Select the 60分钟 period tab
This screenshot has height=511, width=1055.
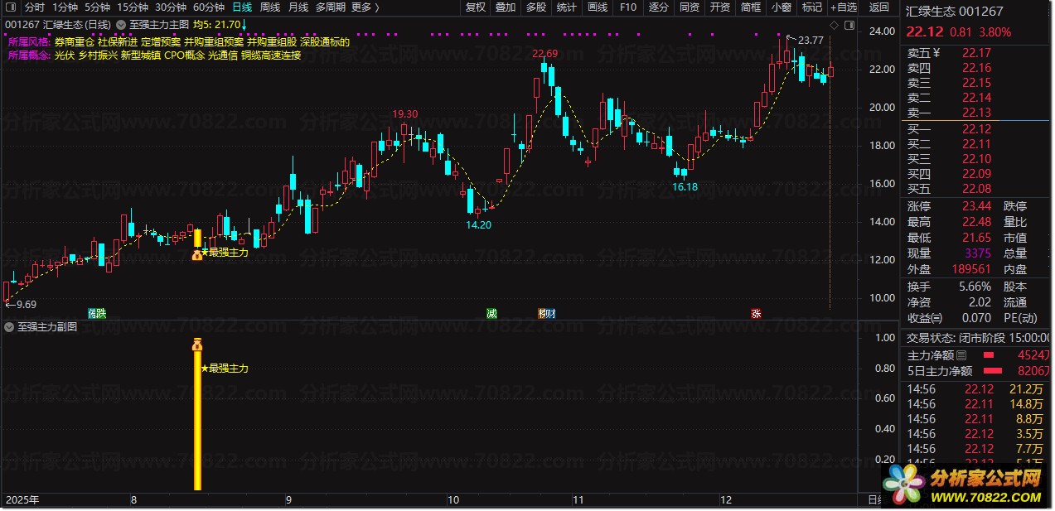click(x=209, y=7)
